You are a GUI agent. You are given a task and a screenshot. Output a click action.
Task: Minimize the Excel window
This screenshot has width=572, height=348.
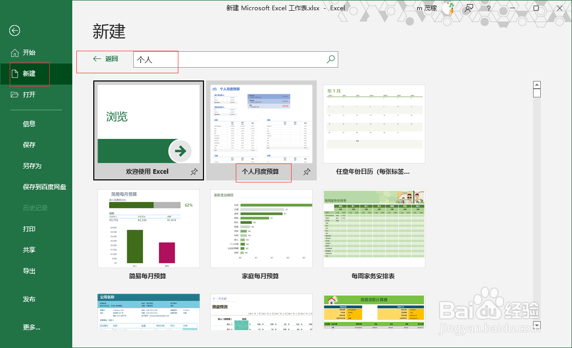(513, 8)
